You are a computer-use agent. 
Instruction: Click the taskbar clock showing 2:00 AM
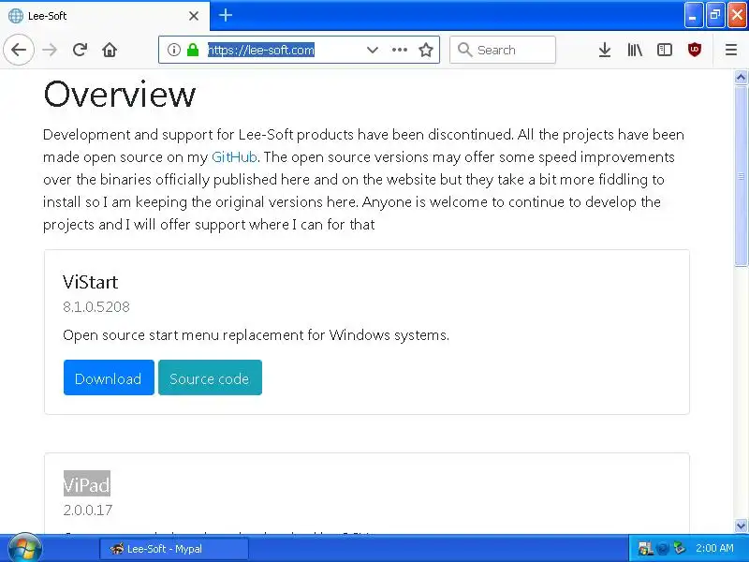click(714, 548)
